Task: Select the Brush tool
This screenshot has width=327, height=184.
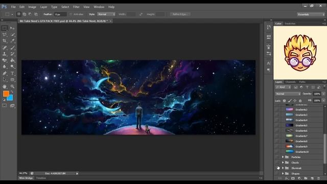Action: point(12,48)
